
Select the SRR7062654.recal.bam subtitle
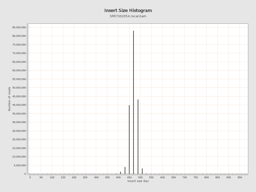point(128,16)
